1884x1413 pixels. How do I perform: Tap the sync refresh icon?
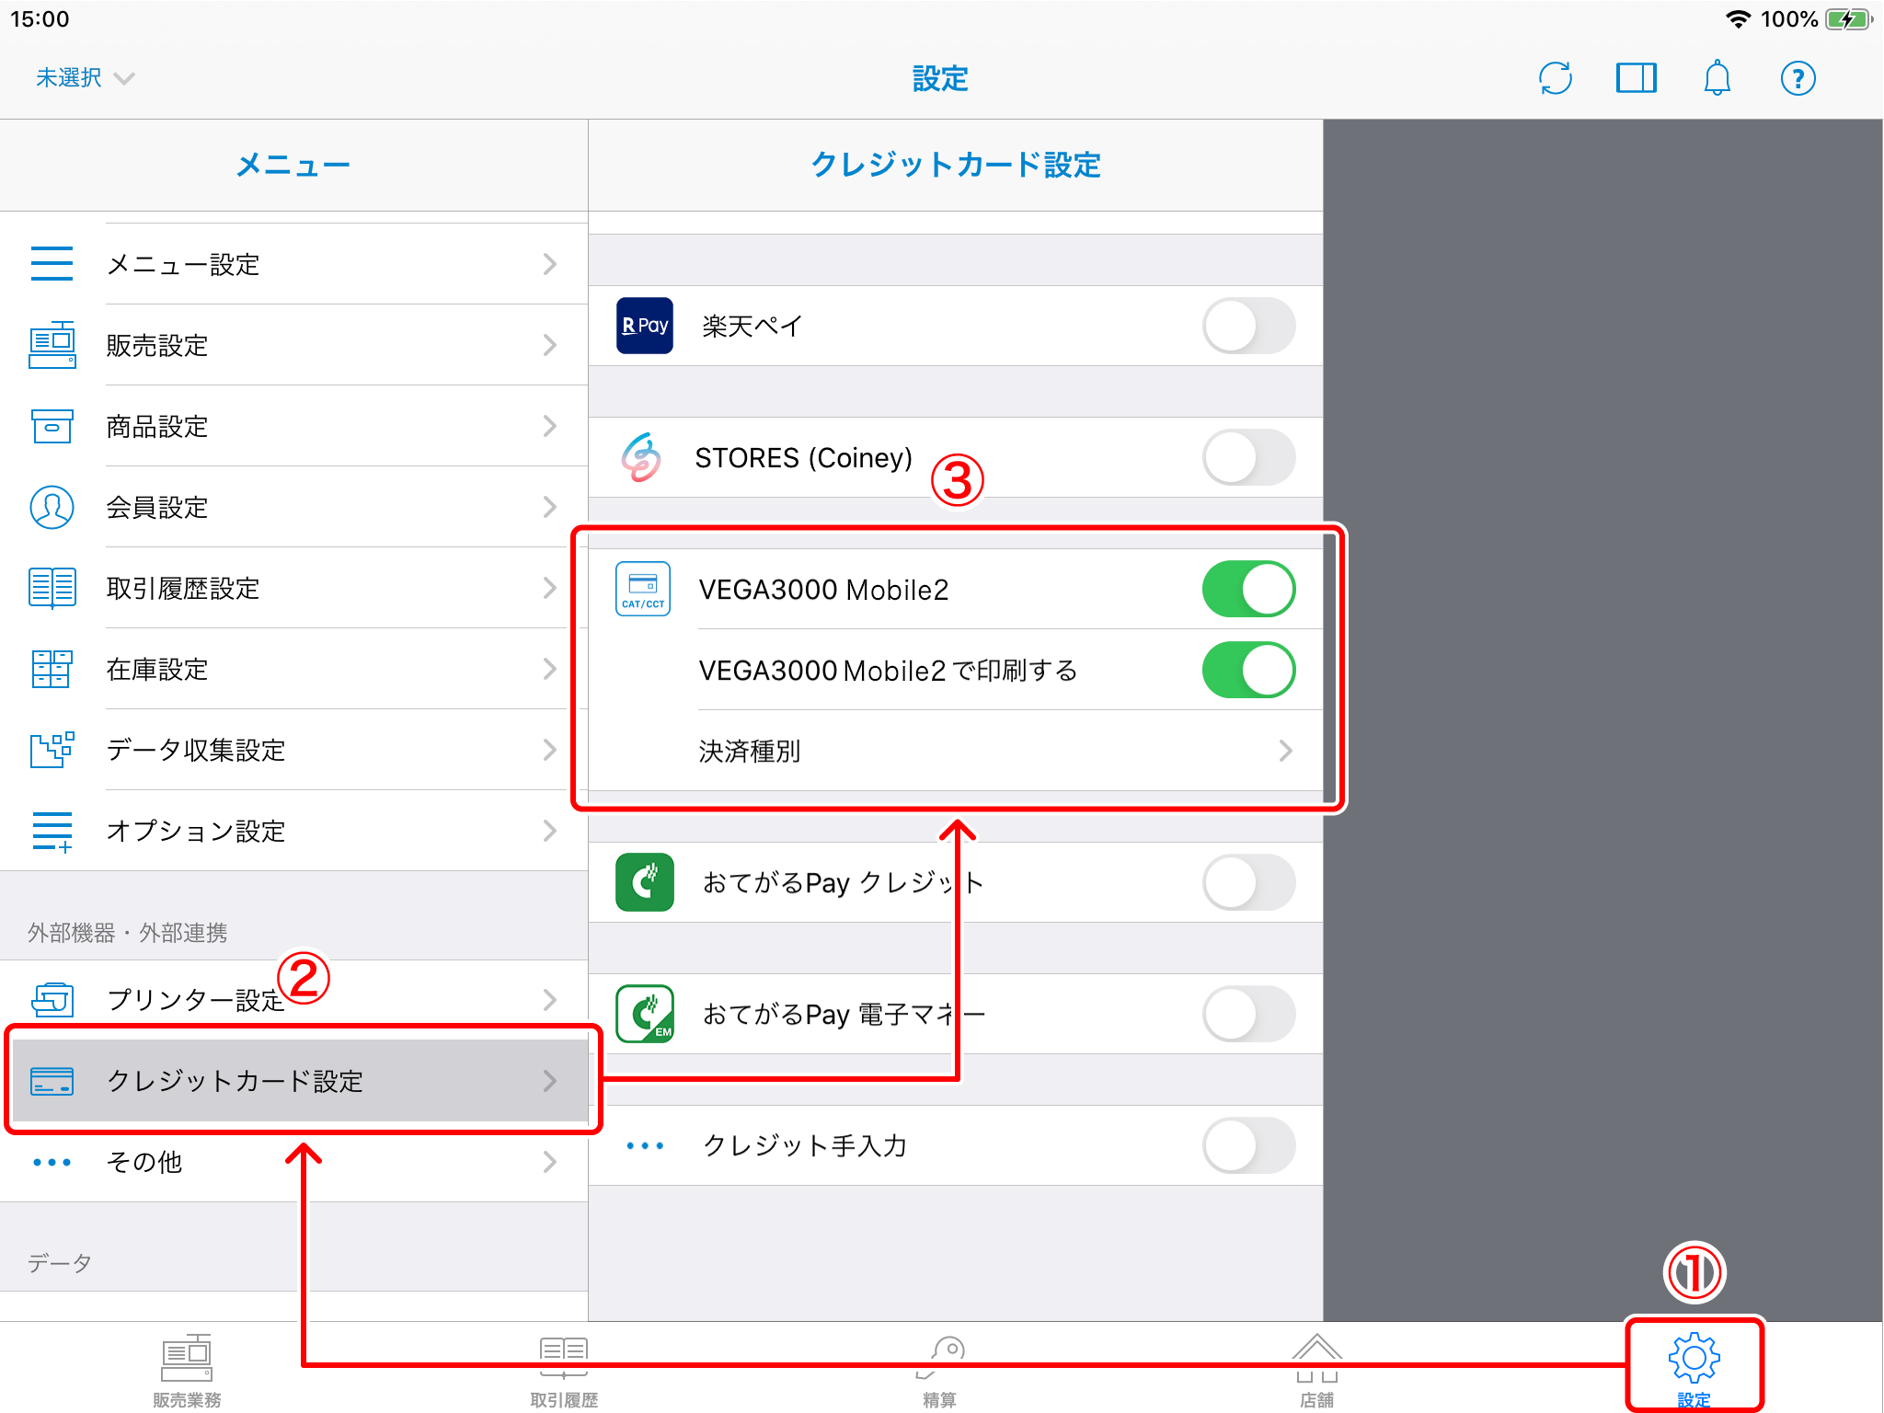click(x=1555, y=78)
